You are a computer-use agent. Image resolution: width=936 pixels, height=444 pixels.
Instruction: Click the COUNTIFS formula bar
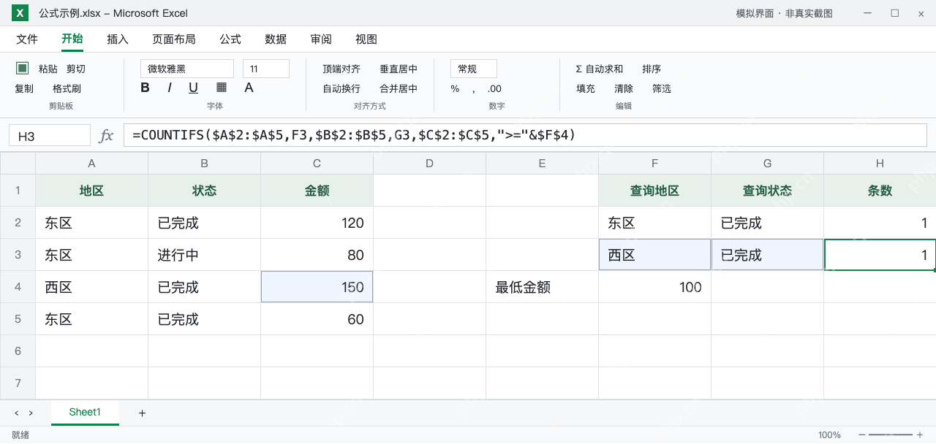point(525,135)
